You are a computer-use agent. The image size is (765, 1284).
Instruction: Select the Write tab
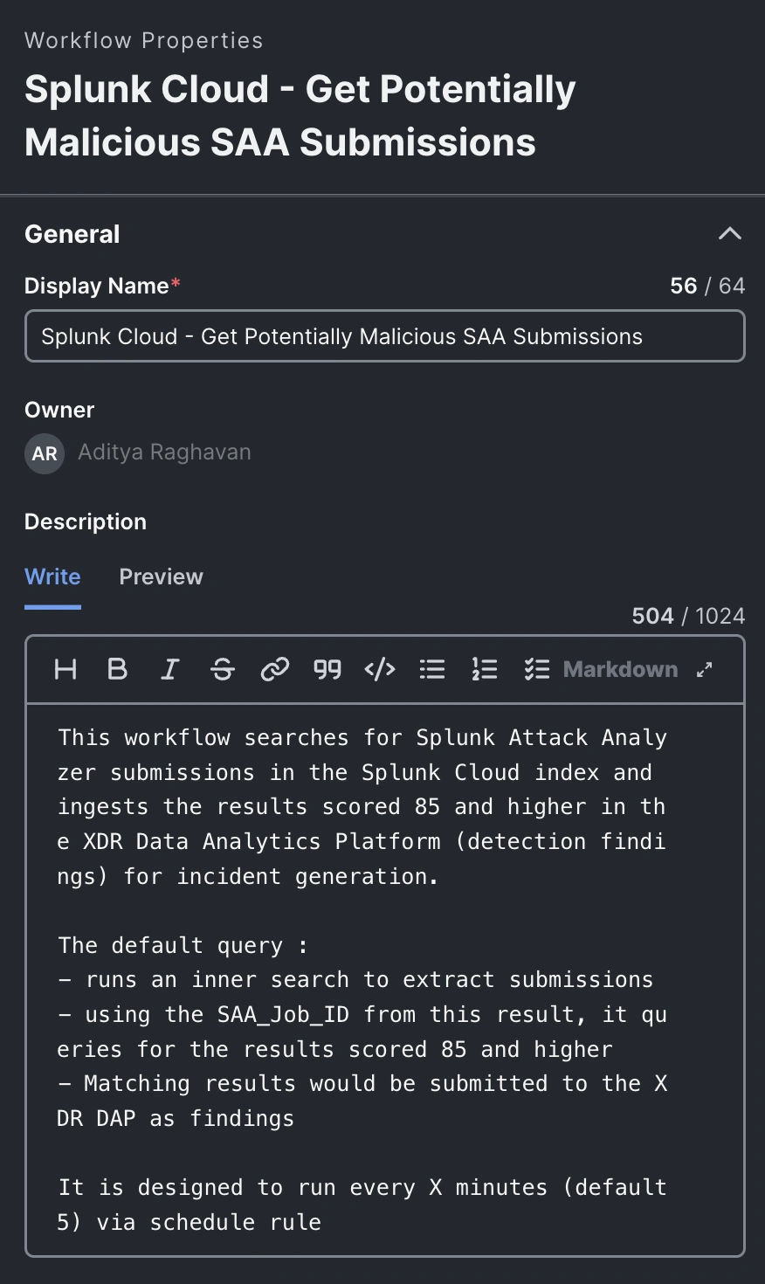(x=52, y=576)
